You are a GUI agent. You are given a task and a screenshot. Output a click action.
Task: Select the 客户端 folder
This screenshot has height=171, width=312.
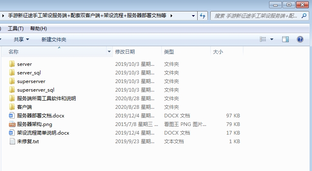(25, 107)
